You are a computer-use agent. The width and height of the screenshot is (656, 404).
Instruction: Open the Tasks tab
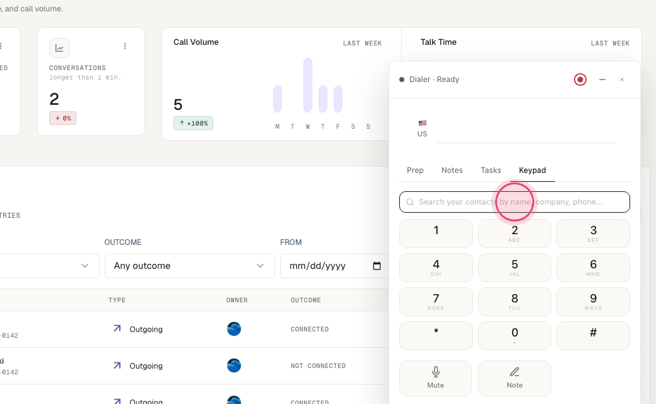click(491, 170)
